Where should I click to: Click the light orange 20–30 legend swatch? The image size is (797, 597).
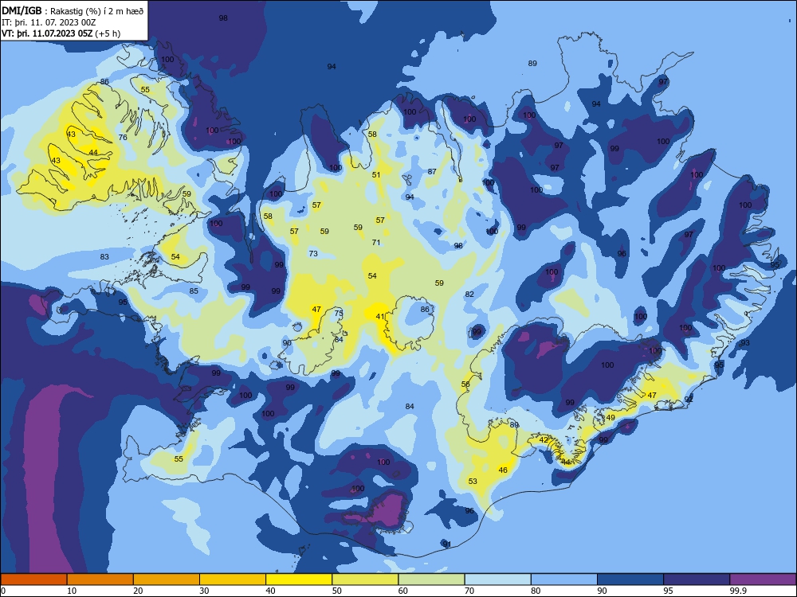(167, 579)
